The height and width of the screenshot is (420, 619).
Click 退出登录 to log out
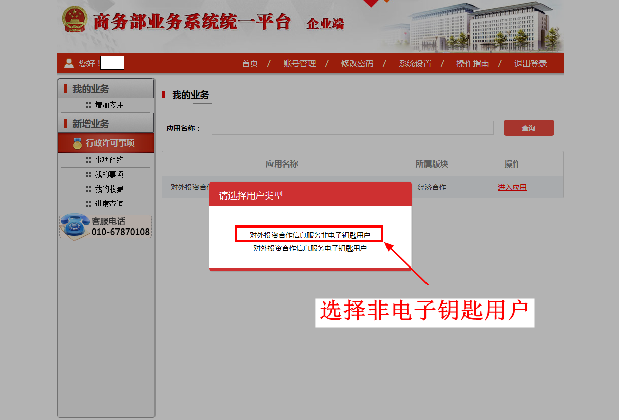(530, 64)
